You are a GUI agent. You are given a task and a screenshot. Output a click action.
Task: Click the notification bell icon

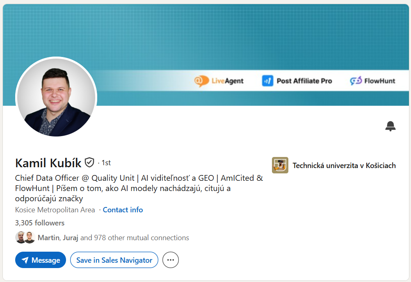click(x=390, y=126)
